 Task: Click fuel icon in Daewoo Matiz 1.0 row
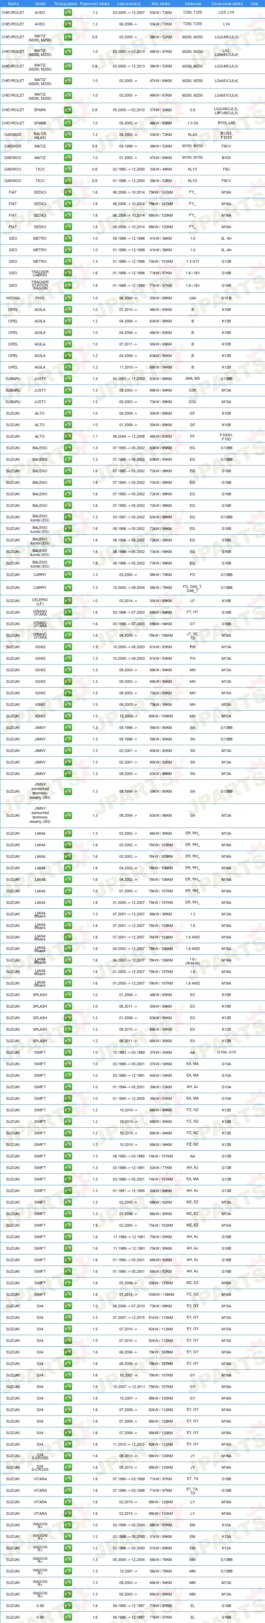tap(67, 158)
